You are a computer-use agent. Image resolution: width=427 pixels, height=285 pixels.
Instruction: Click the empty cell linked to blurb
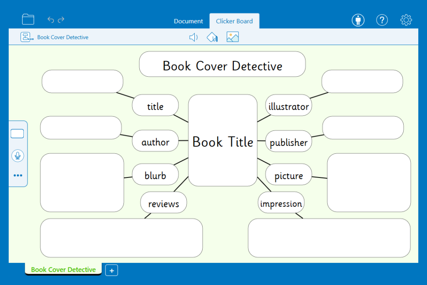pos(82,182)
